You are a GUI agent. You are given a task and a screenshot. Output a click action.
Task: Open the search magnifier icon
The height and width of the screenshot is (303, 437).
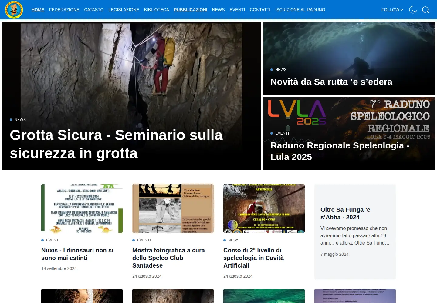pos(426,10)
